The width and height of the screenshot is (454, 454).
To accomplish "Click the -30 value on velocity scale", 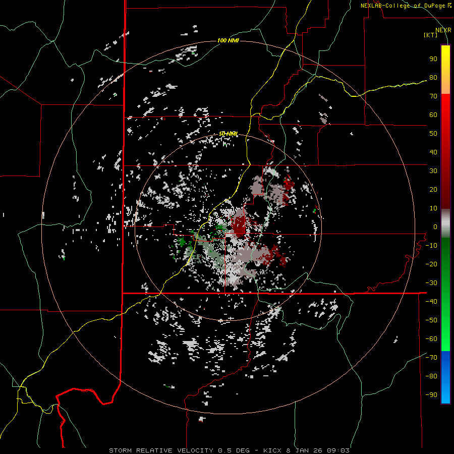I will 431,283.
